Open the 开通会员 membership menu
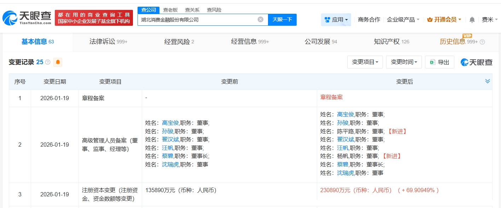Viewport: 501px width, 208px height. point(444,20)
